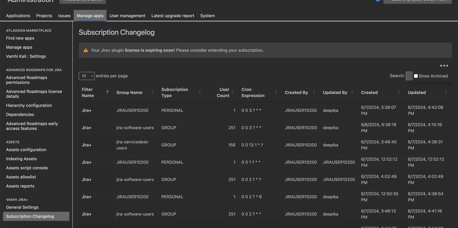Click deepika in the jira-servicedesk-users row
The image size is (458, 228).
click(x=330, y=145)
